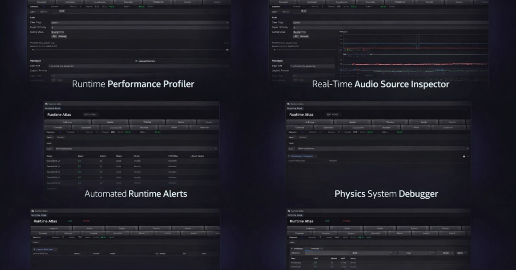The image size is (516, 270).
Task: Open Clear Flags dropdown in Audio Source Inspector panel
Action: pyautogui.click(x=390, y=22)
